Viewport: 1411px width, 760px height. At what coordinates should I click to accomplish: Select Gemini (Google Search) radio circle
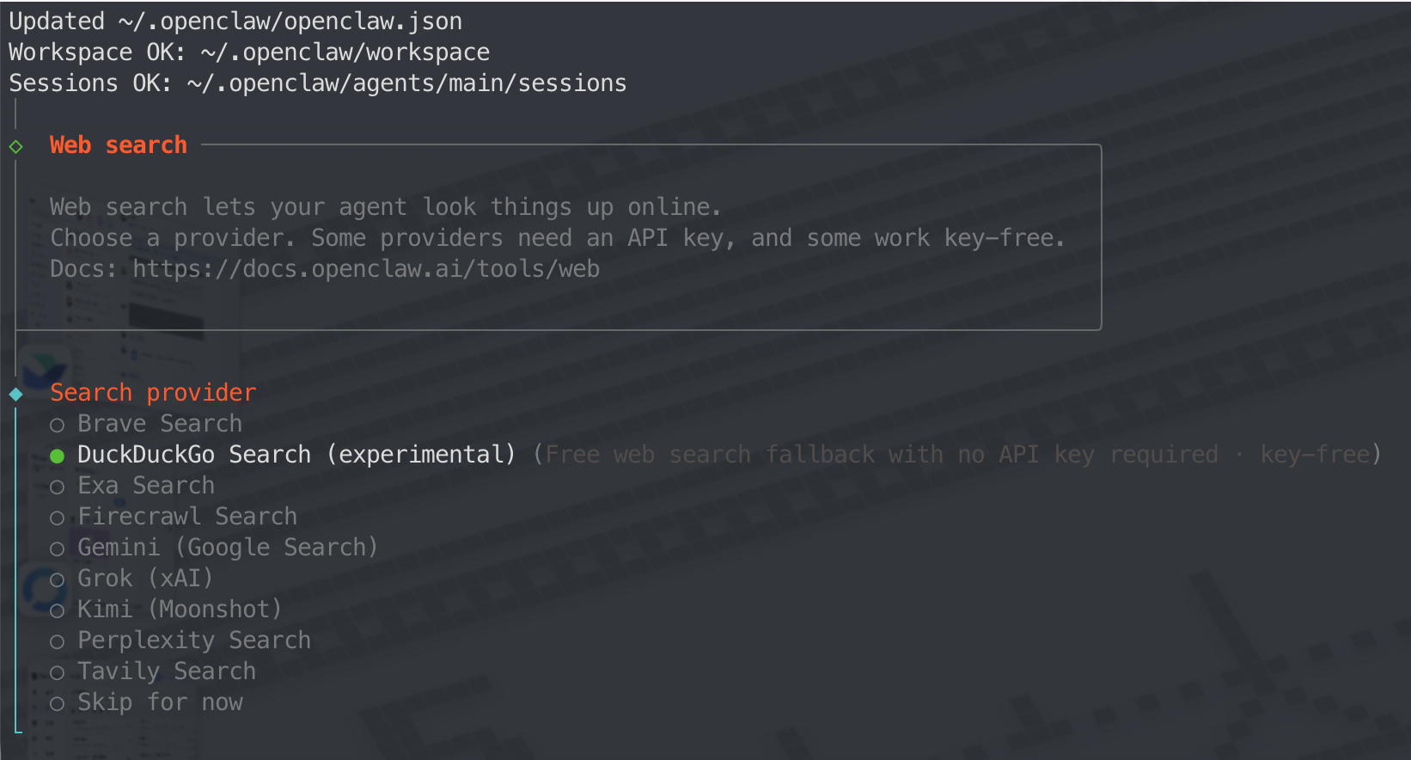(58, 549)
